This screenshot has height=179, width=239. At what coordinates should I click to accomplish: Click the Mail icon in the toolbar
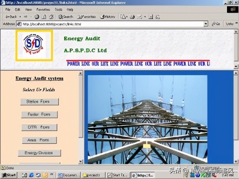pos(123,17)
